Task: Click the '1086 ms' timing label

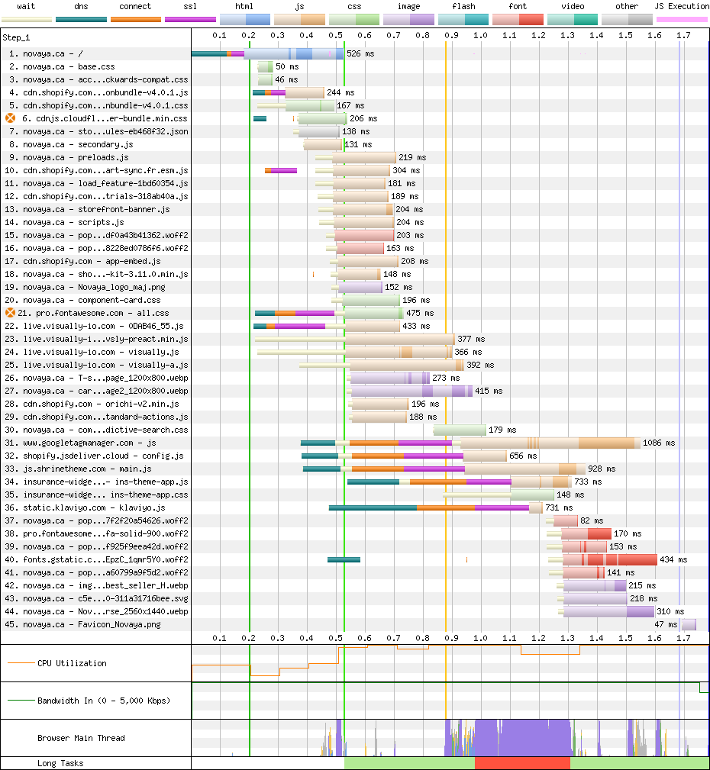Action: 659,443
